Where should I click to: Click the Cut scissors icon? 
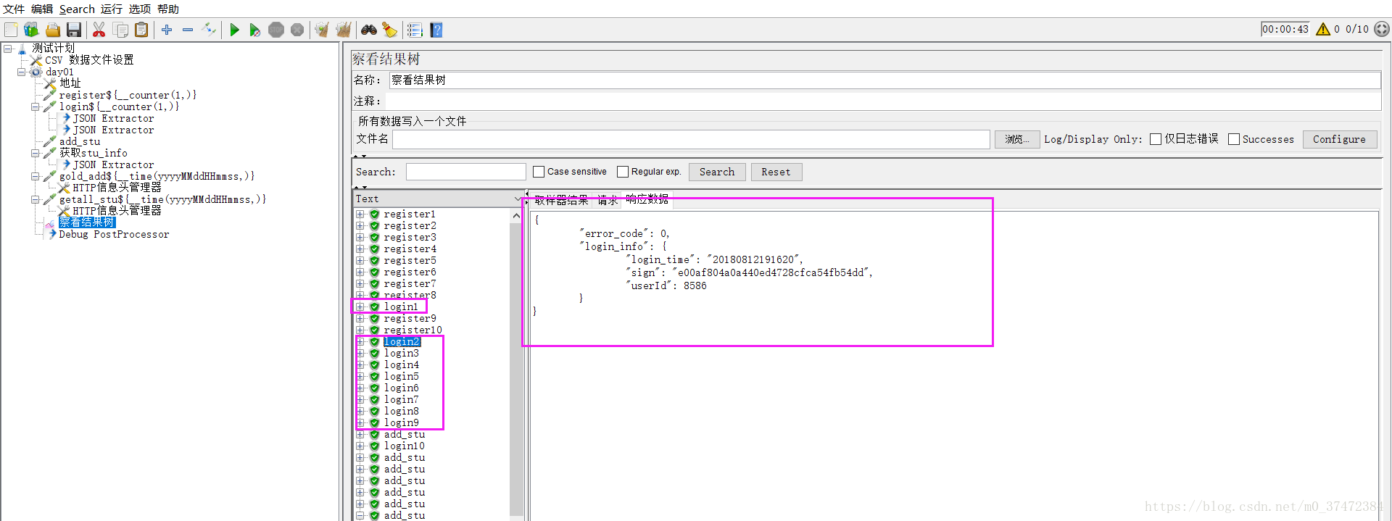coord(99,30)
